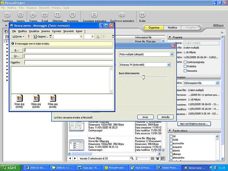Viewport: 228px width, 171px height.
Task: Set high importance with the red exclamation icon
Action: pos(29,36)
